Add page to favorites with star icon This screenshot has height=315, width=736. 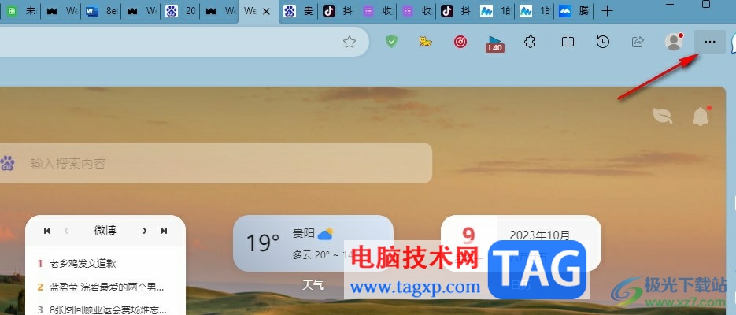click(350, 43)
